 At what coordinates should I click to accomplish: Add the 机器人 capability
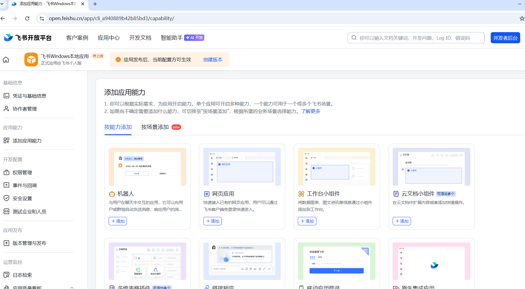[118, 221]
